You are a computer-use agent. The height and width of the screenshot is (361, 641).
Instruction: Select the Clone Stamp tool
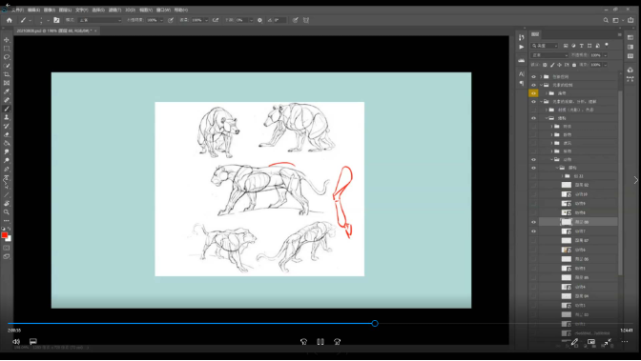(7, 117)
